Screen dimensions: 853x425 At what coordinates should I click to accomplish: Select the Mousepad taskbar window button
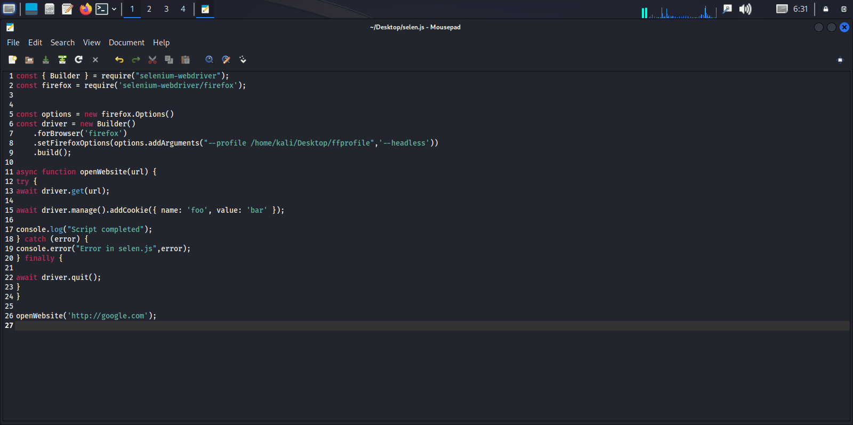click(x=205, y=9)
